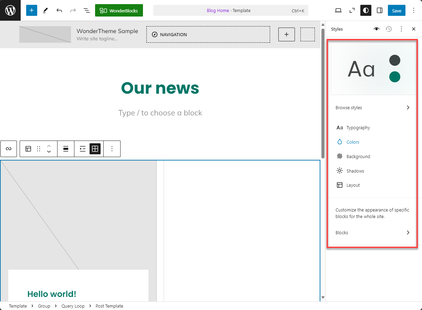Select the Grid view icon in the block toolbar

coord(95,149)
